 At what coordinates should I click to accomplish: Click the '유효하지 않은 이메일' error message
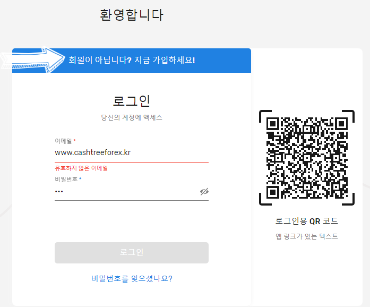coord(81,168)
